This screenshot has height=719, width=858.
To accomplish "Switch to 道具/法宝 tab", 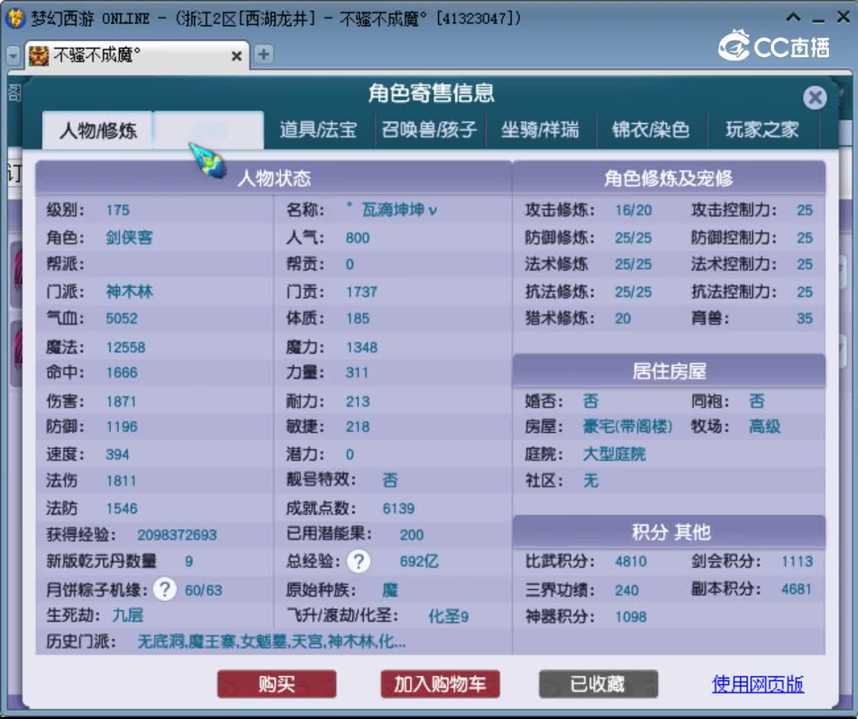I will click(318, 129).
